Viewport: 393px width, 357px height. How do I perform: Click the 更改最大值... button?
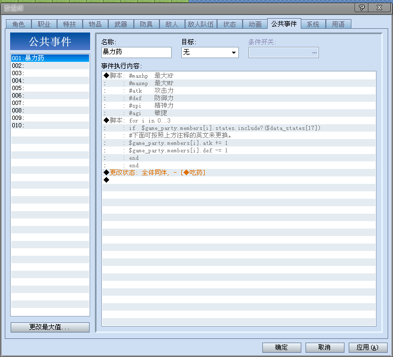pyautogui.click(x=50, y=327)
